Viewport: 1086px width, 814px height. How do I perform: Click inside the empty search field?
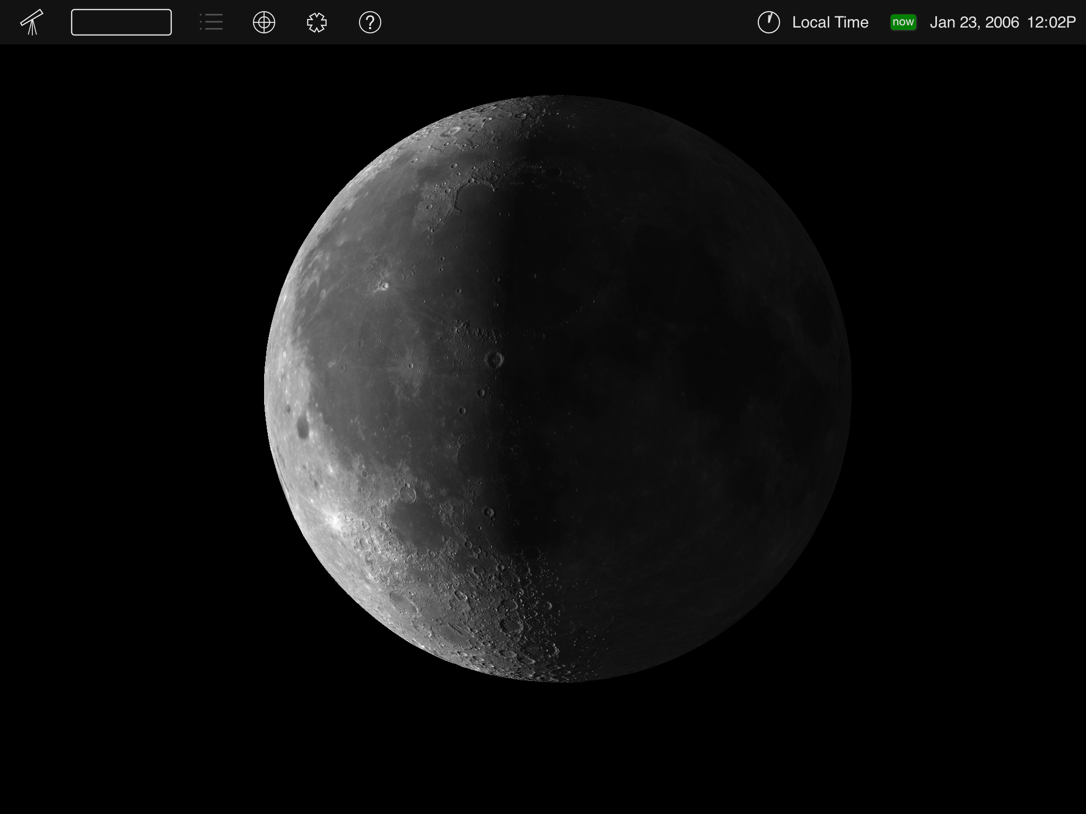[121, 22]
